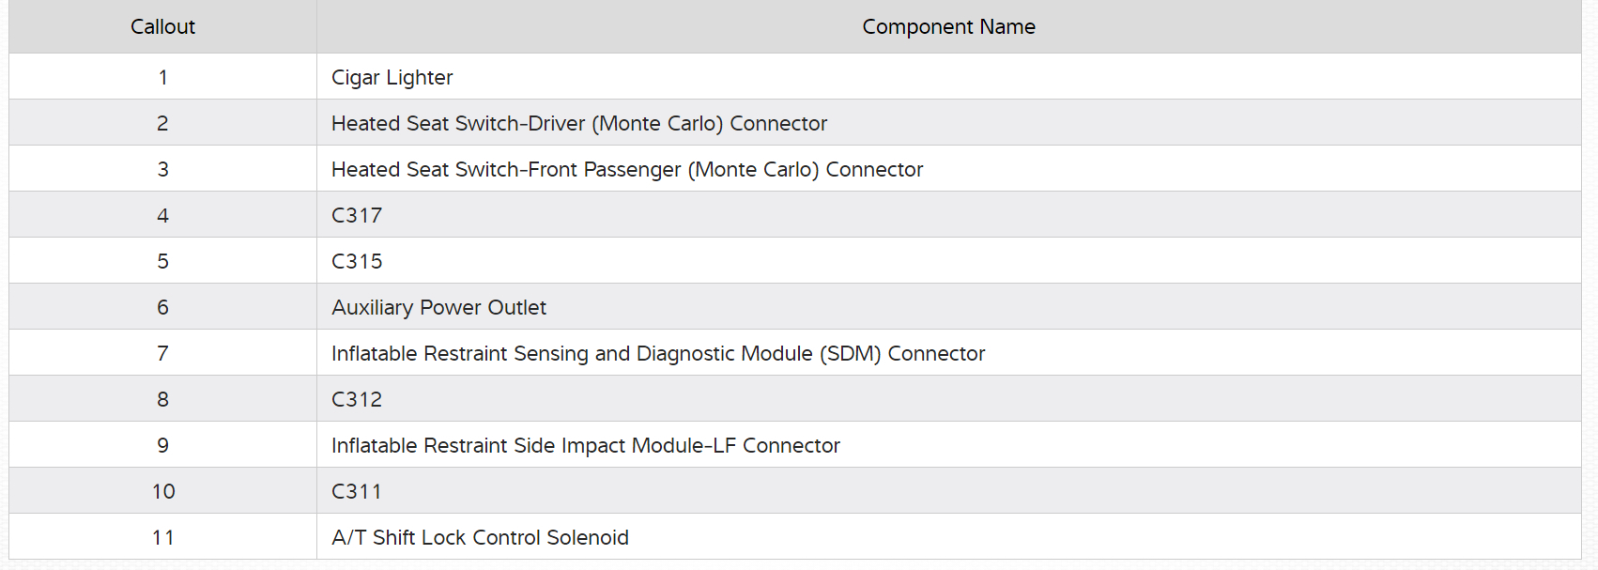Click Heated Seat Switch-Front Passenger Connector entry
Screen dimensions: 1598x570
(626, 170)
